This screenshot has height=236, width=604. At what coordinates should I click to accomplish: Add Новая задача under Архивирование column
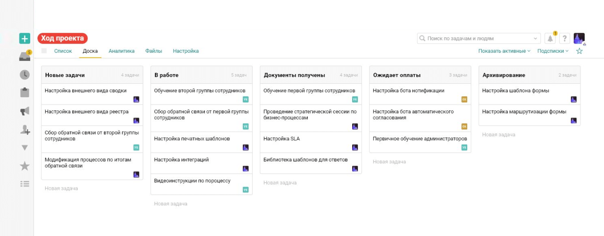499,134
